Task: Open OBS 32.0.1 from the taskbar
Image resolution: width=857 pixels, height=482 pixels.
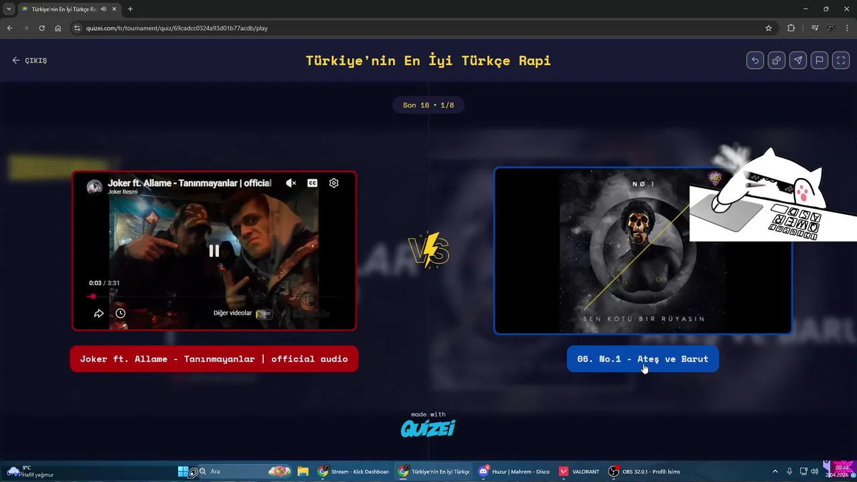Action: click(644, 471)
